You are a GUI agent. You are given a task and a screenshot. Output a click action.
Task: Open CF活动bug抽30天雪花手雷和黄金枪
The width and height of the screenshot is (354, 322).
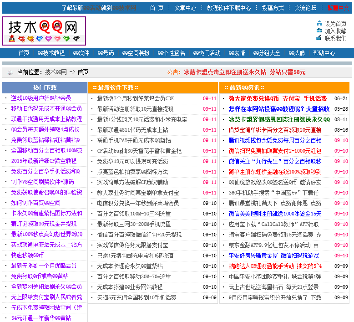(x=139, y=151)
